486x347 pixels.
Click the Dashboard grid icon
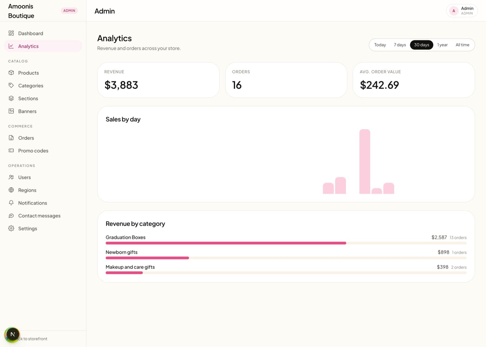pos(11,33)
